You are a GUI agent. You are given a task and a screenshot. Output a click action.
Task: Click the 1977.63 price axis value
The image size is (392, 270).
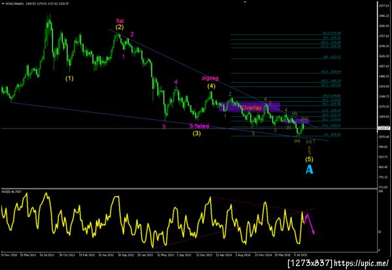[x=384, y=5]
